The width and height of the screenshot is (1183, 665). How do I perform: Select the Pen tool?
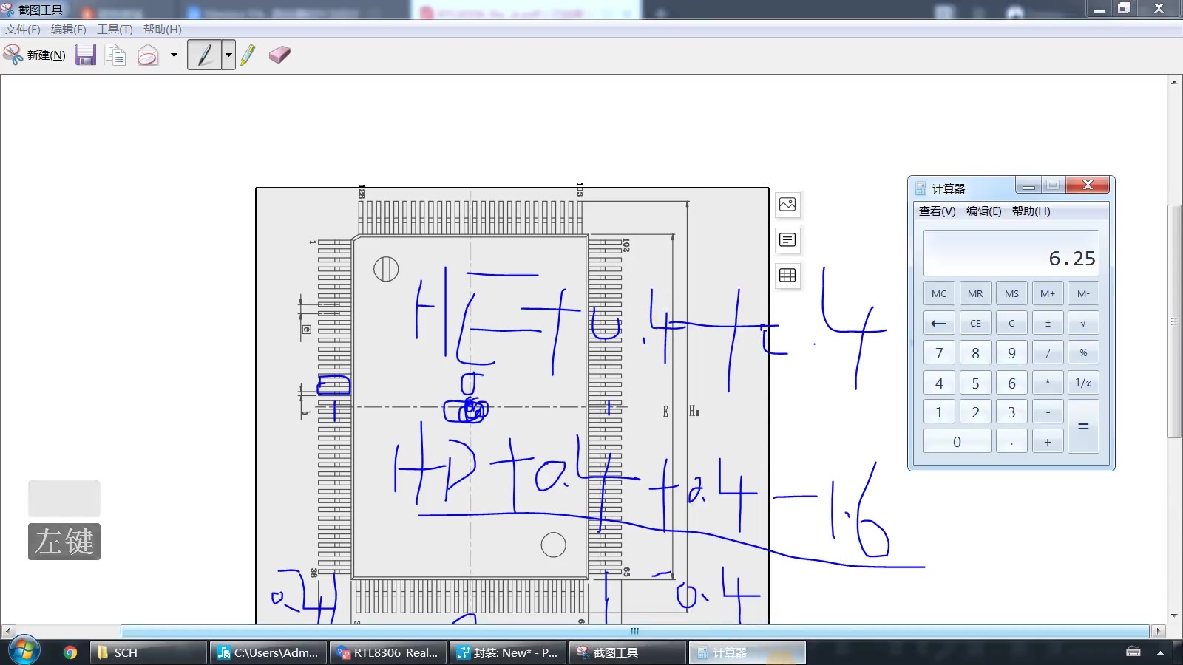(x=205, y=55)
